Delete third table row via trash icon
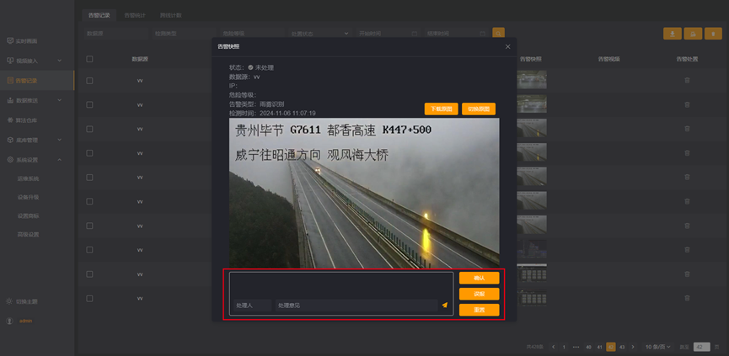Image resolution: width=729 pixels, height=356 pixels. pyautogui.click(x=687, y=129)
